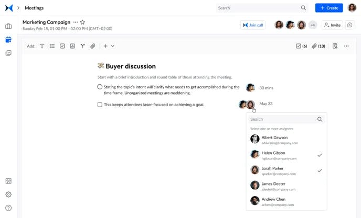361x218 pixels.
Task: Toggle Helen Gibson as assignee
Action: [x=286, y=155]
